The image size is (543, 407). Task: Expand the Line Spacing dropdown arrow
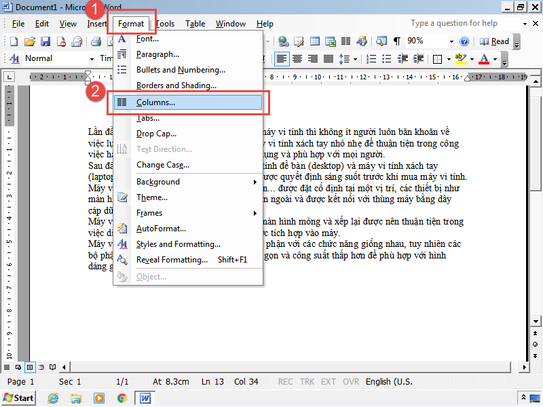[355, 60]
